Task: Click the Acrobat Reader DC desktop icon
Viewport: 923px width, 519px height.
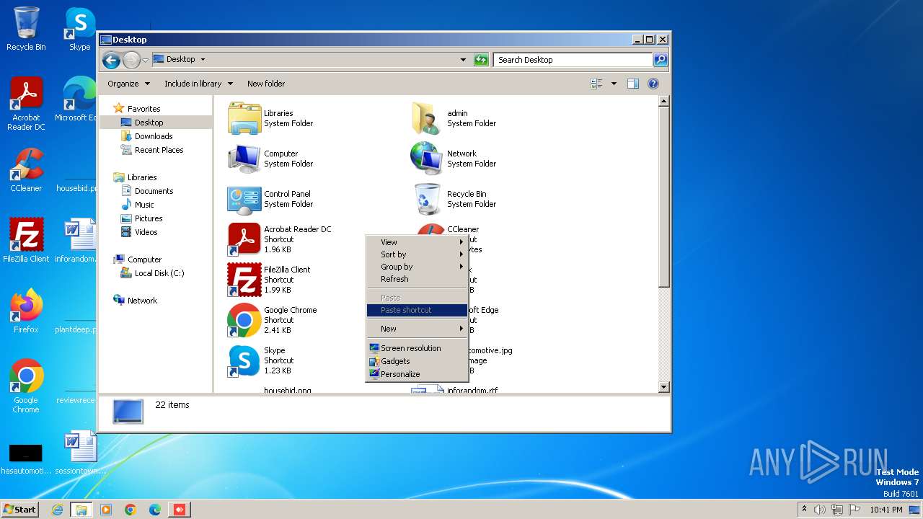Action: tap(26, 104)
